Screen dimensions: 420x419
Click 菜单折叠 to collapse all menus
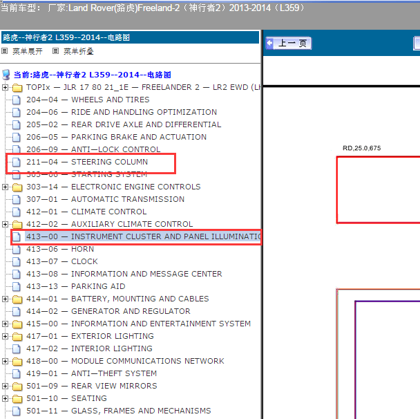coord(79,51)
